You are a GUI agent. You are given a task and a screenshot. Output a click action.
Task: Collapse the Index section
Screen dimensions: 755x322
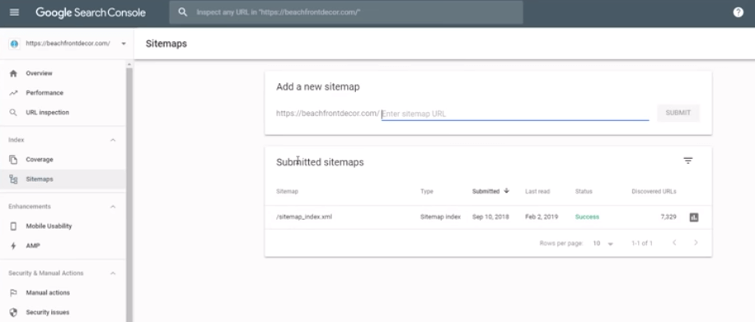(113, 140)
